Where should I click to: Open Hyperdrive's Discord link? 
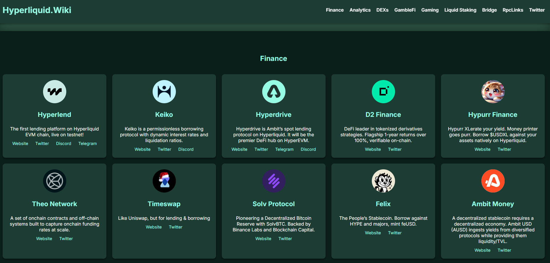click(x=308, y=149)
